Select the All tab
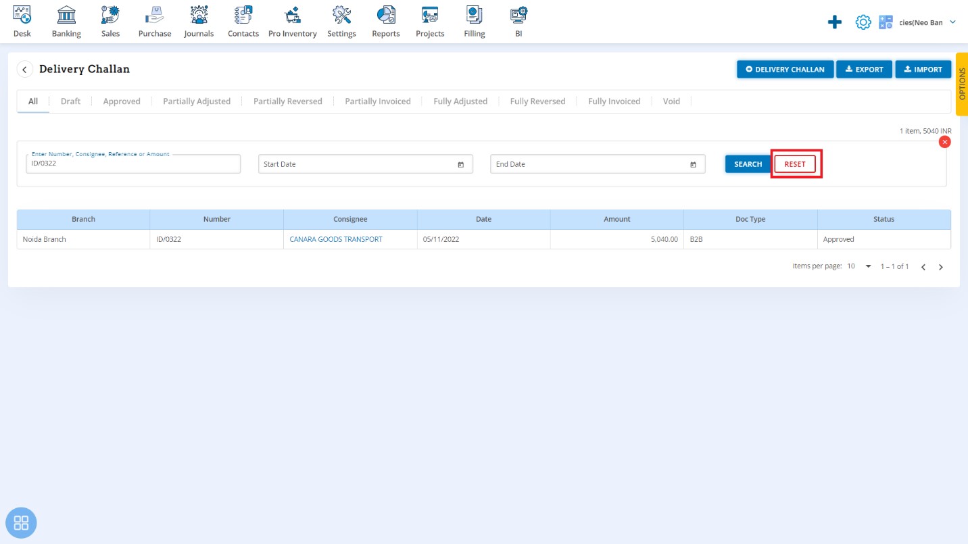Screen dimensions: 968x544 (x=33, y=101)
